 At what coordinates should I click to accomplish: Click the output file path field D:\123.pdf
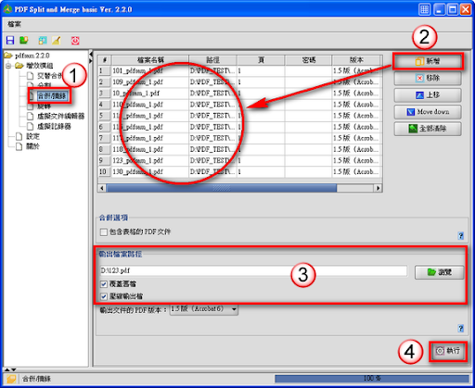point(253,270)
